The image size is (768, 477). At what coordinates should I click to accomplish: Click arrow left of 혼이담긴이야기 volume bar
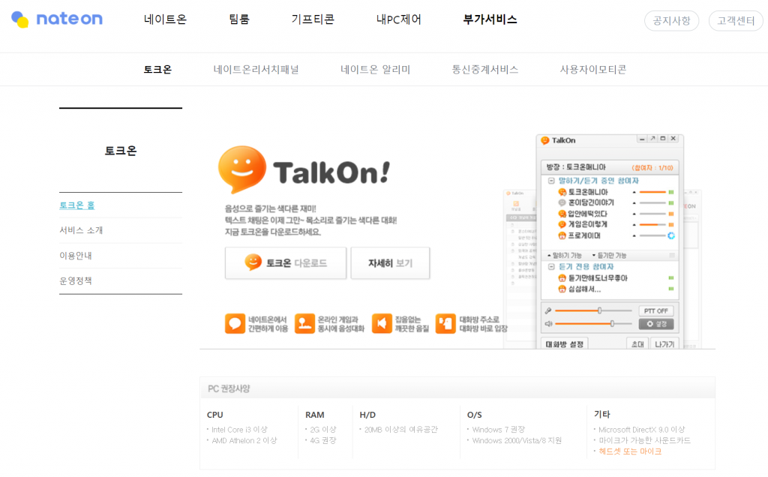pyautogui.click(x=634, y=202)
